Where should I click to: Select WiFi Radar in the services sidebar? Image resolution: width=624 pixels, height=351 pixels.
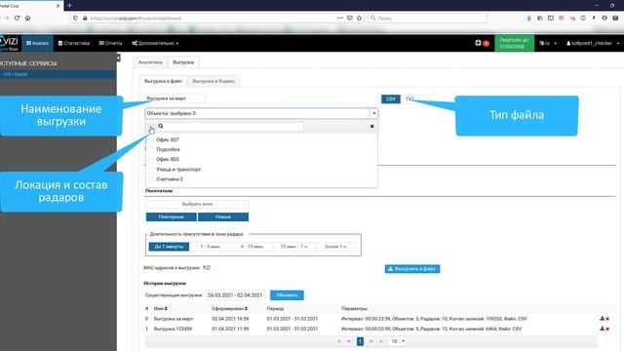58,74
